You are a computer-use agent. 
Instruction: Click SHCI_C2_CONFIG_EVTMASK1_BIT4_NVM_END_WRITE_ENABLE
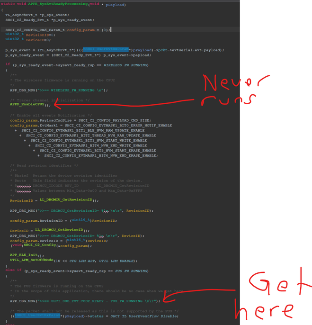tap(91, 145)
